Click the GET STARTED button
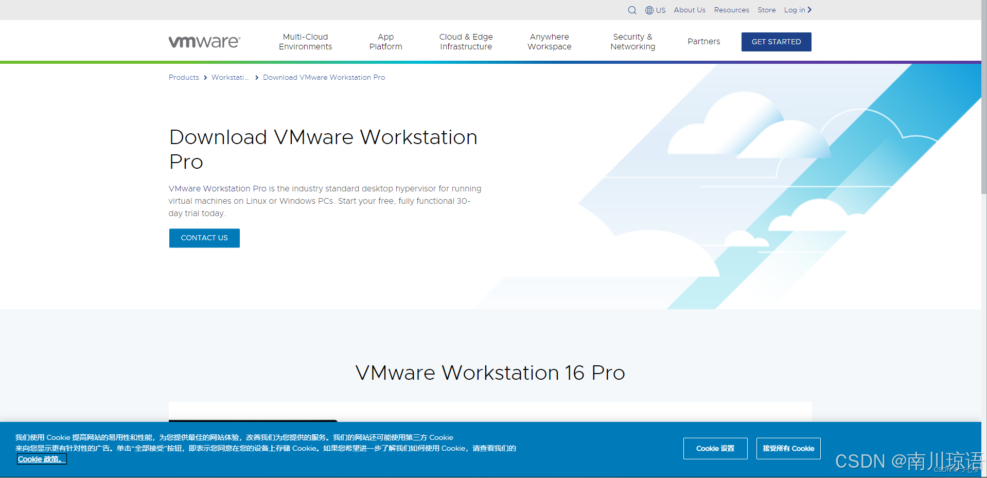987x478 pixels. click(776, 42)
